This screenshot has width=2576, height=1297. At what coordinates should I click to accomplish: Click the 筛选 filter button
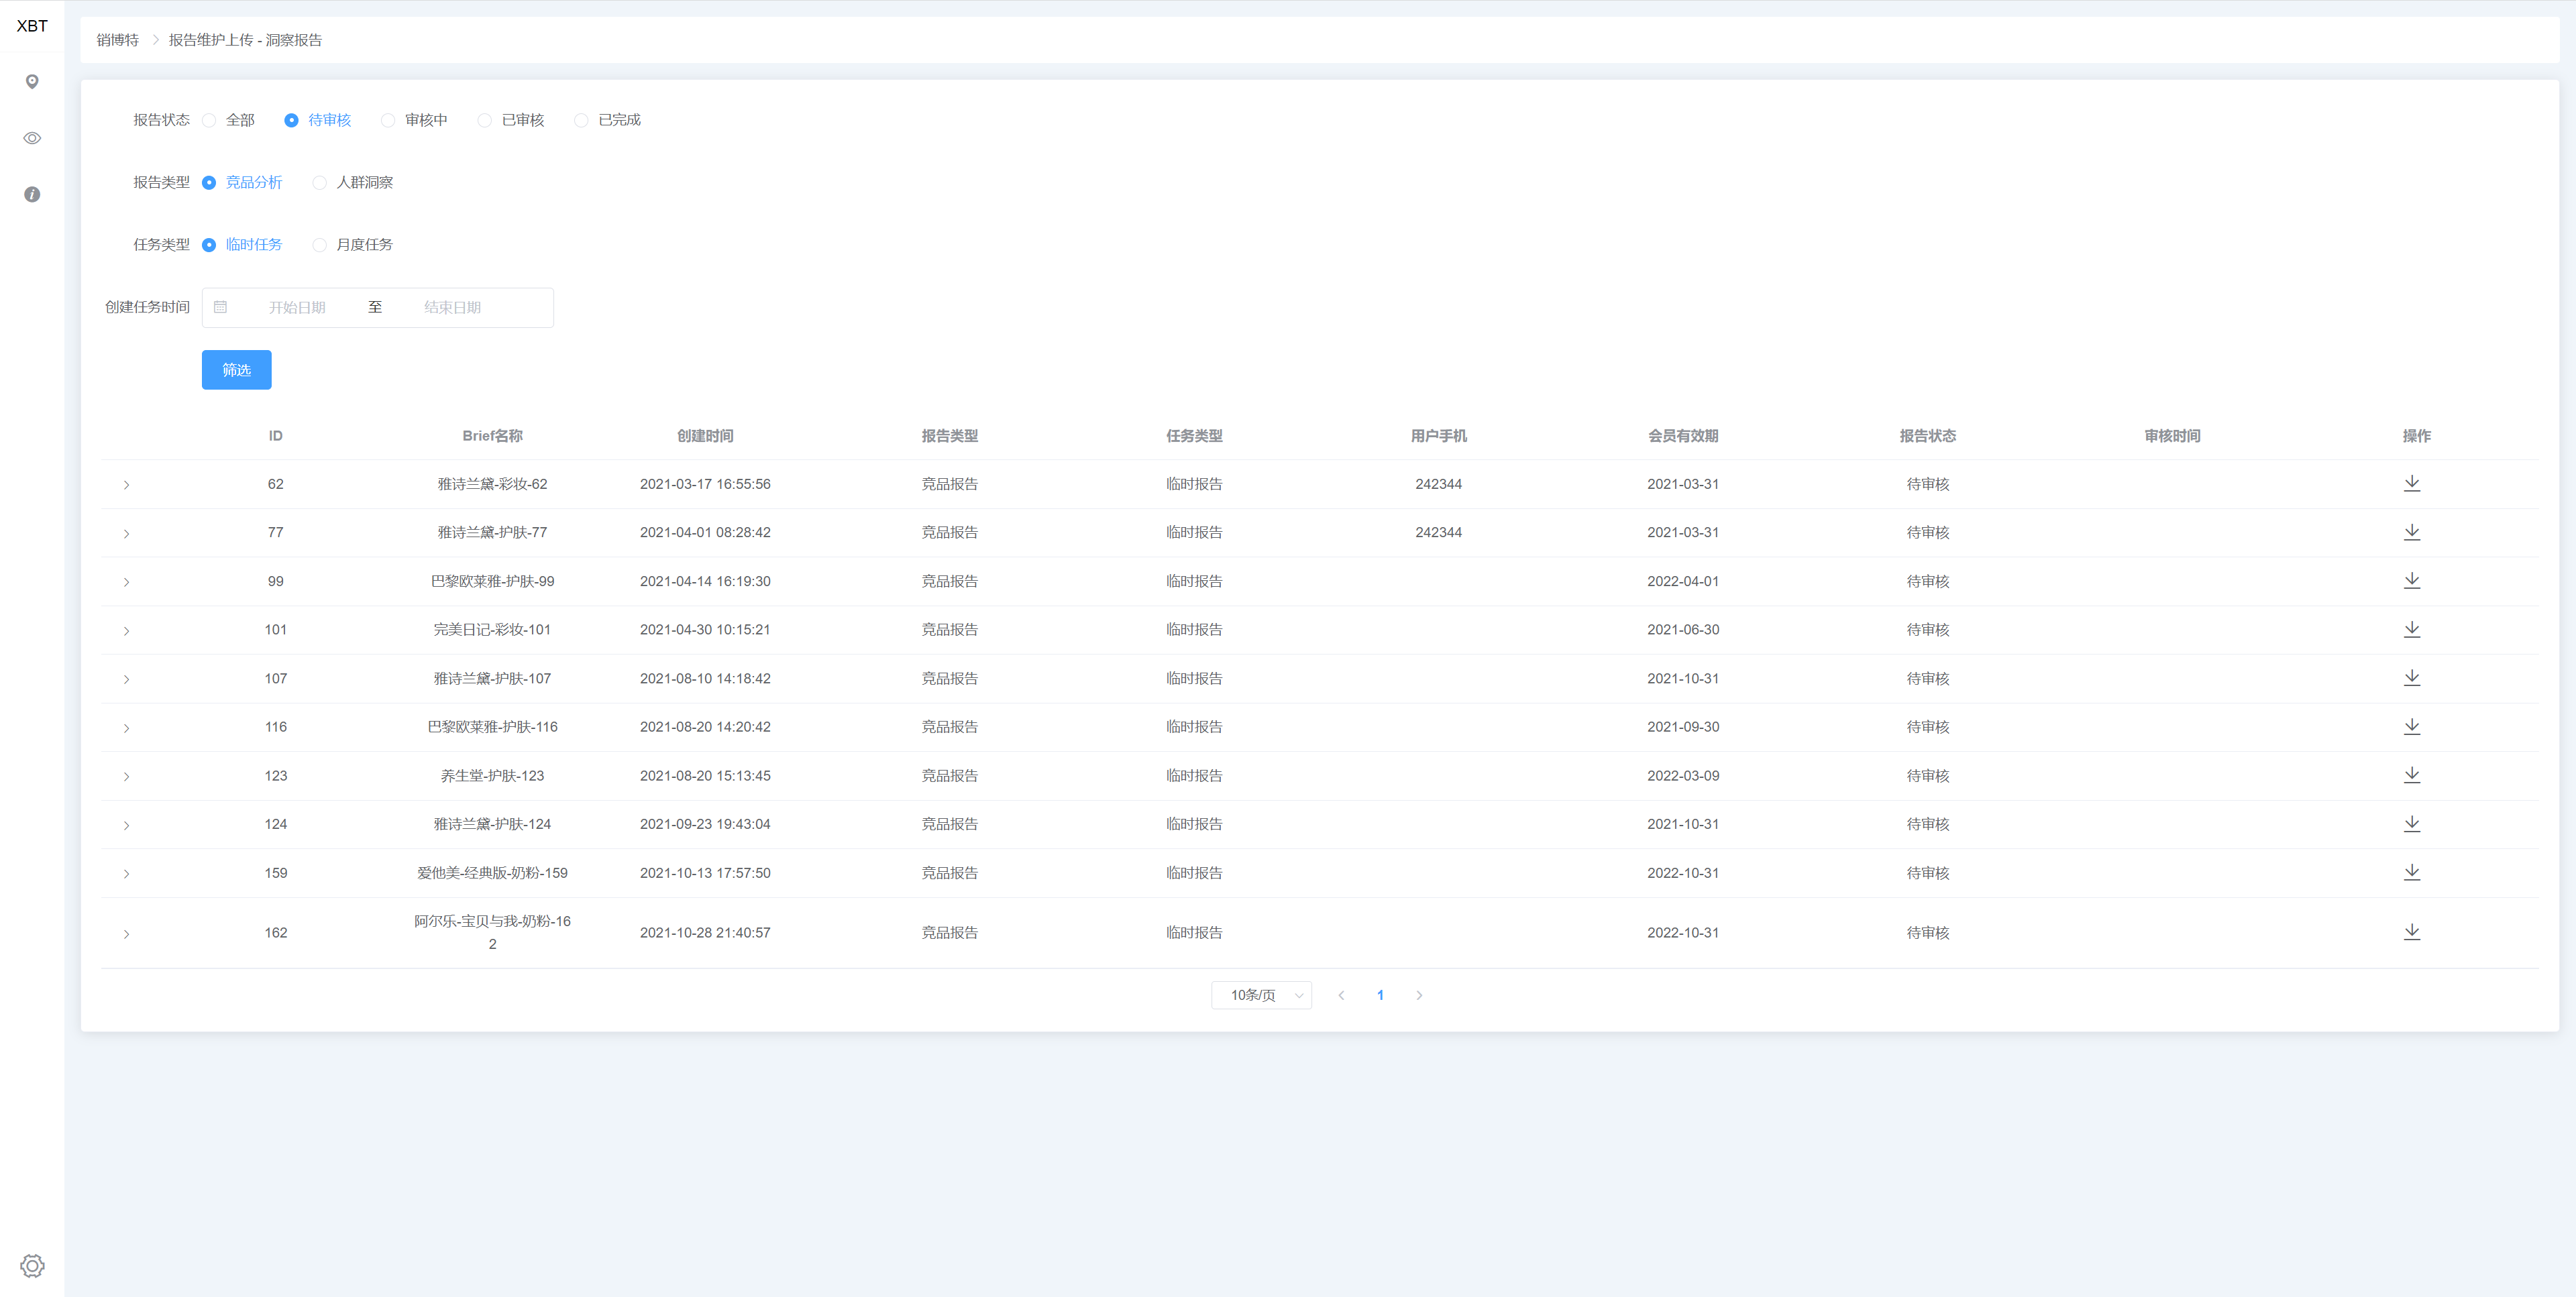click(x=236, y=370)
